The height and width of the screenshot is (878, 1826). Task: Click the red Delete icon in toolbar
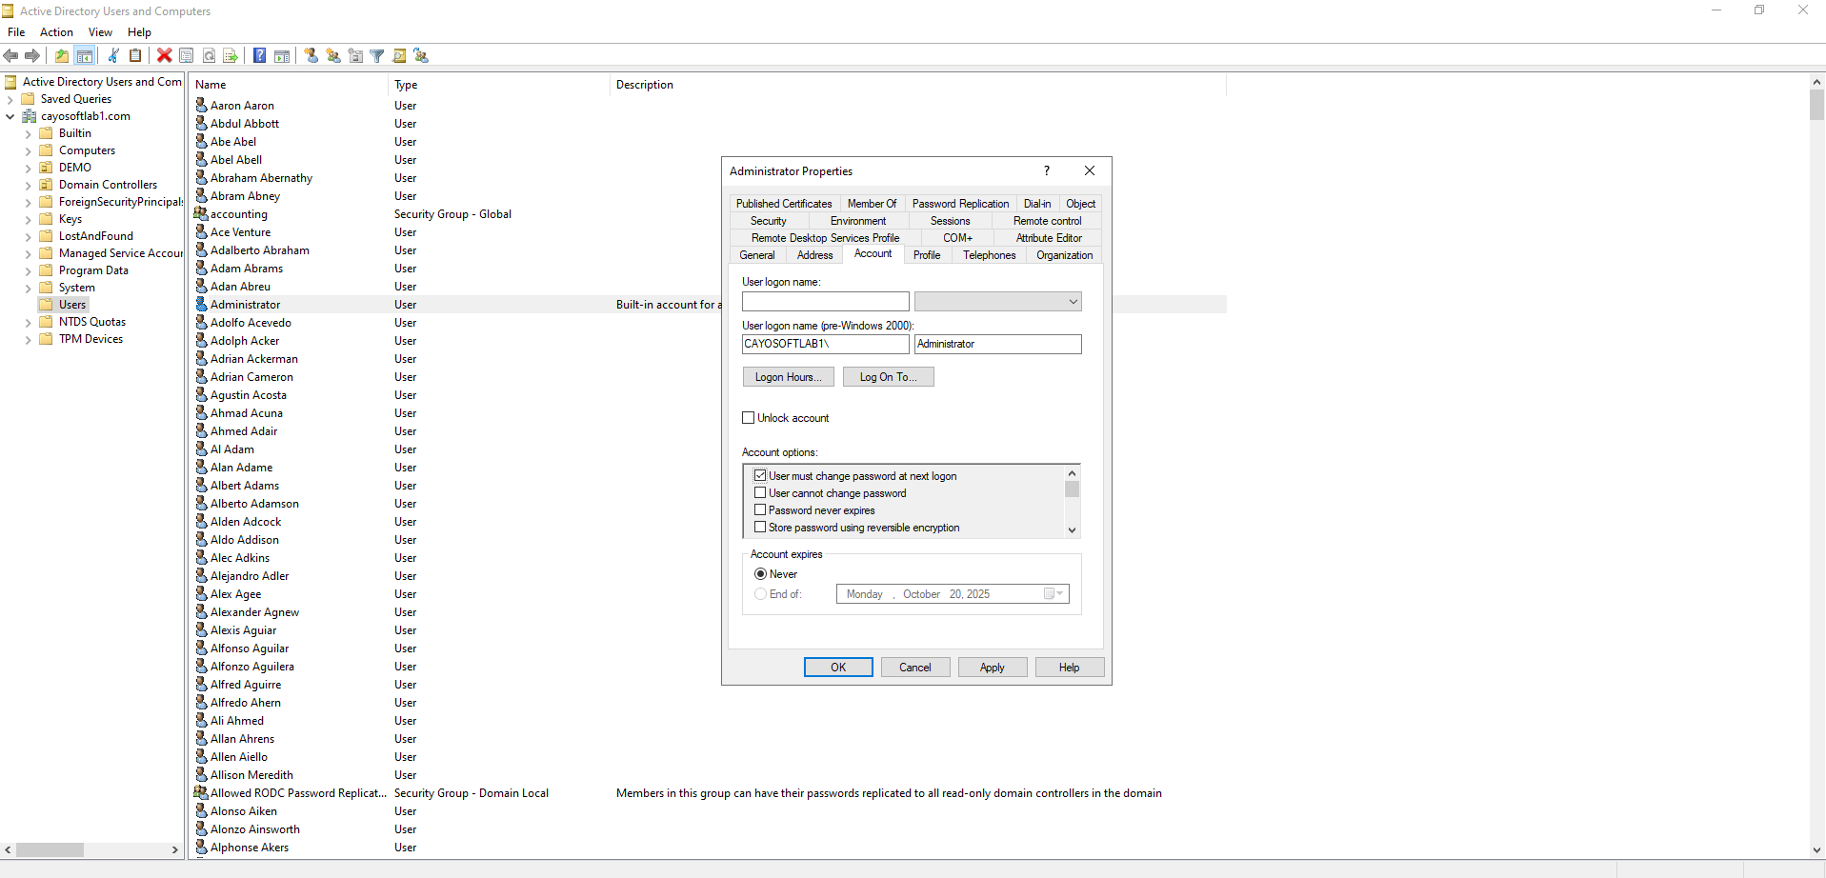[x=164, y=55]
